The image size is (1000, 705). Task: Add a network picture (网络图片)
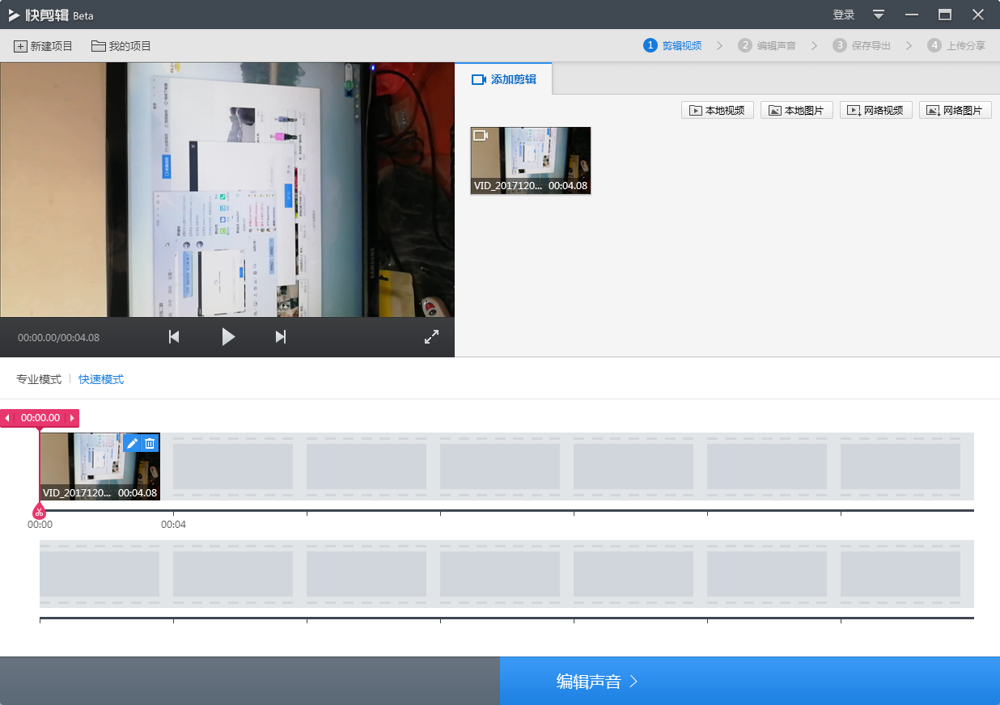pos(956,110)
